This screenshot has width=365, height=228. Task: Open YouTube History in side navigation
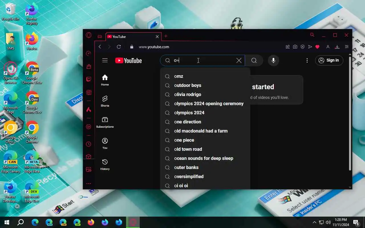coord(105,164)
